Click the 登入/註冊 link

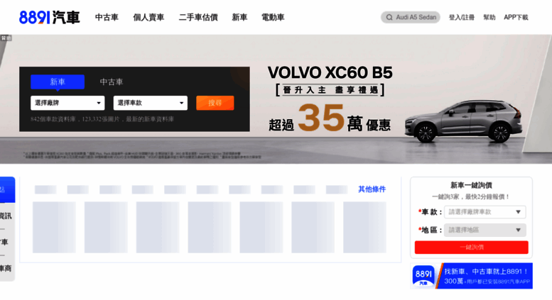[x=462, y=17]
